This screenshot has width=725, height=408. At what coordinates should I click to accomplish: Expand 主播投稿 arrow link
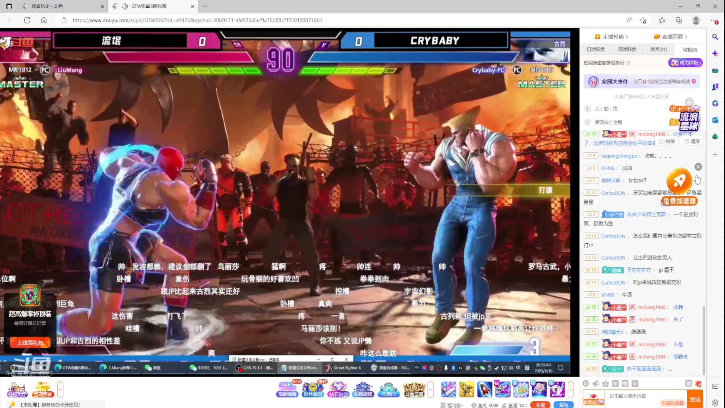(611, 37)
